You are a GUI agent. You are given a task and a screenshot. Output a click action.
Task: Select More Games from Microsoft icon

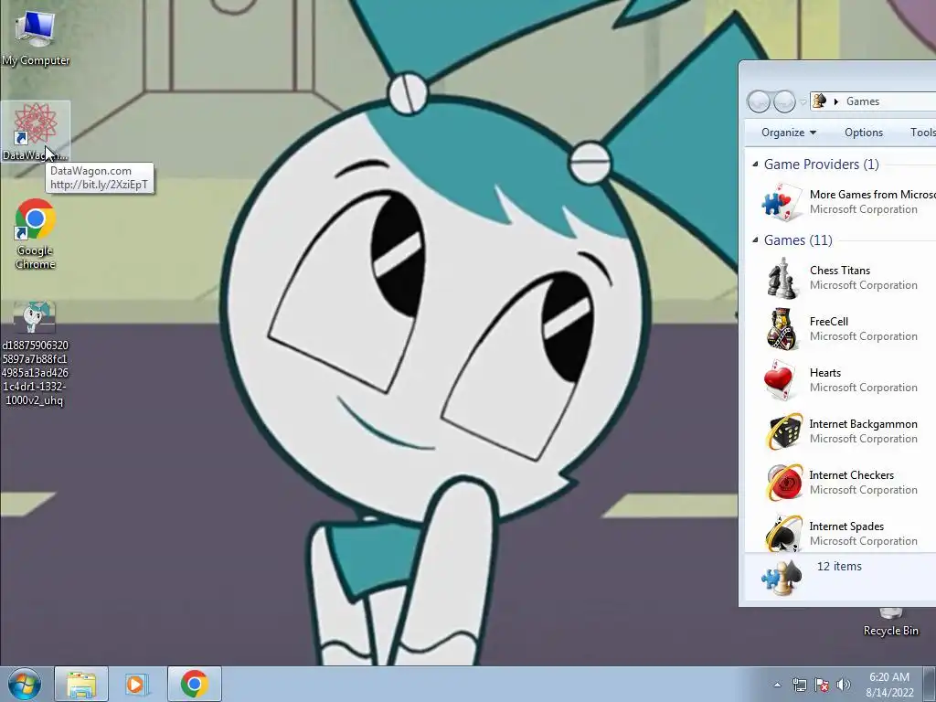coord(782,202)
